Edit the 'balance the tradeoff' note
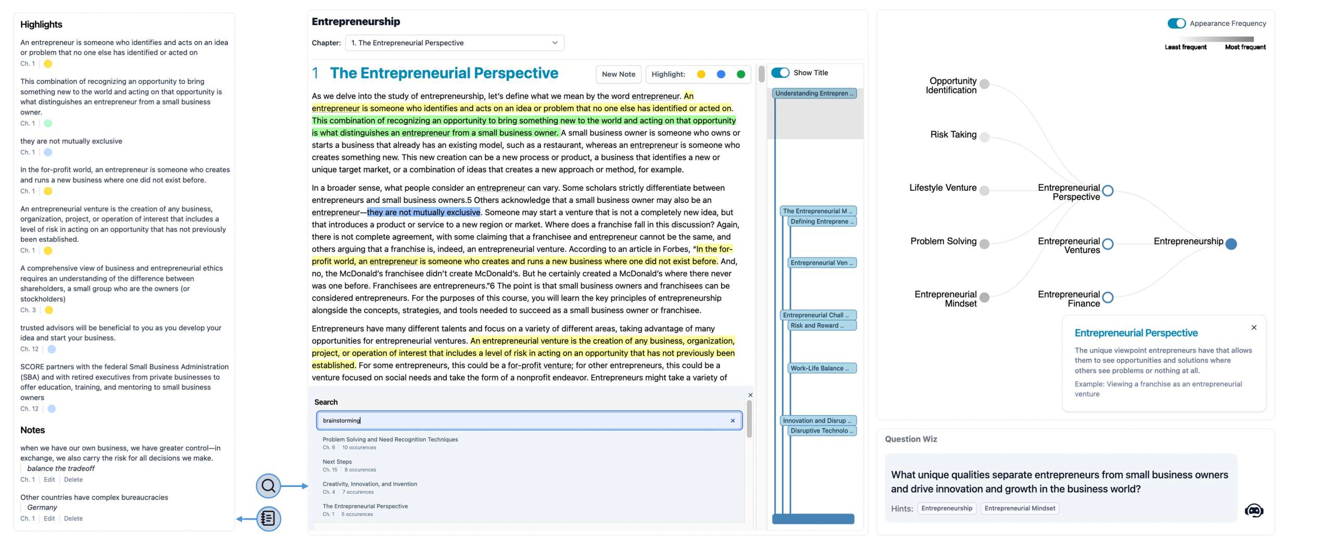This screenshot has height=542, width=1338. 49,480
